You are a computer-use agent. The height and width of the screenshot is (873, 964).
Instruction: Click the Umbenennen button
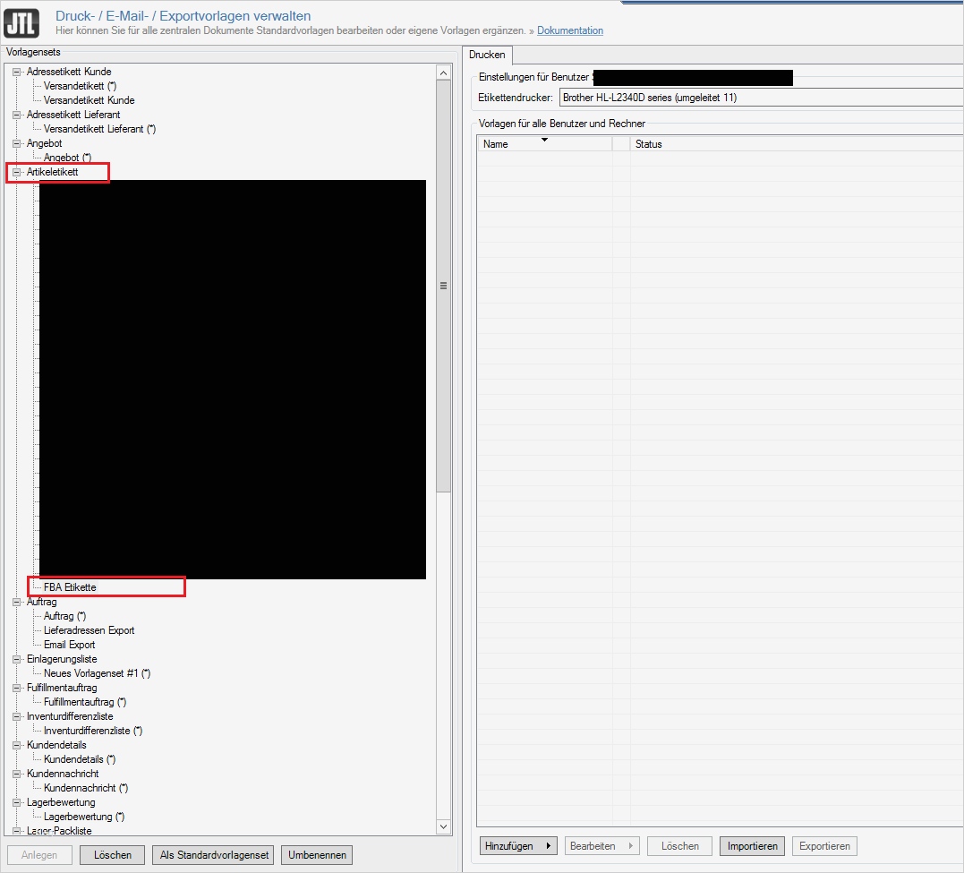pos(317,854)
